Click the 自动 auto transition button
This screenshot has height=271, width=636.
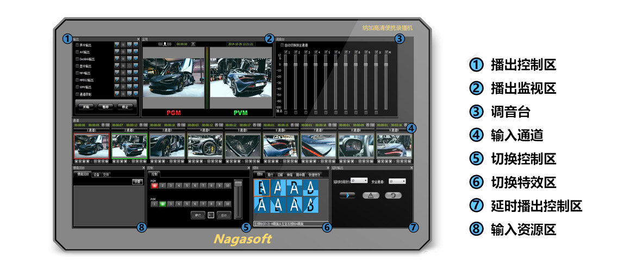pyautogui.click(x=224, y=215)
